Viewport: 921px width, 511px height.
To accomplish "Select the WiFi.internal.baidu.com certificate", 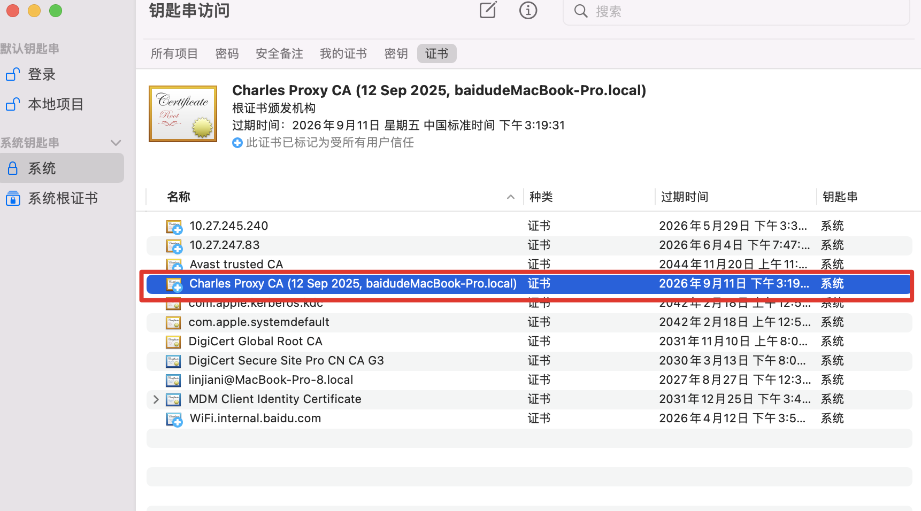I will point(529,419).
